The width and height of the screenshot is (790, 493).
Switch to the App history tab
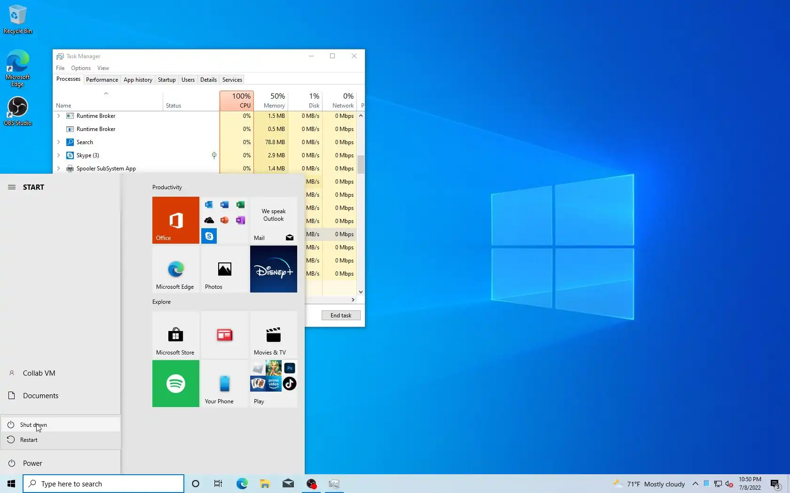coord(138,80)
